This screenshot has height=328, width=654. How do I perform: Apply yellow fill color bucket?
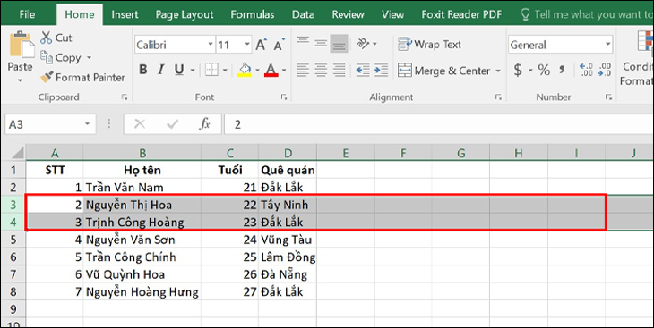[245, 70]
